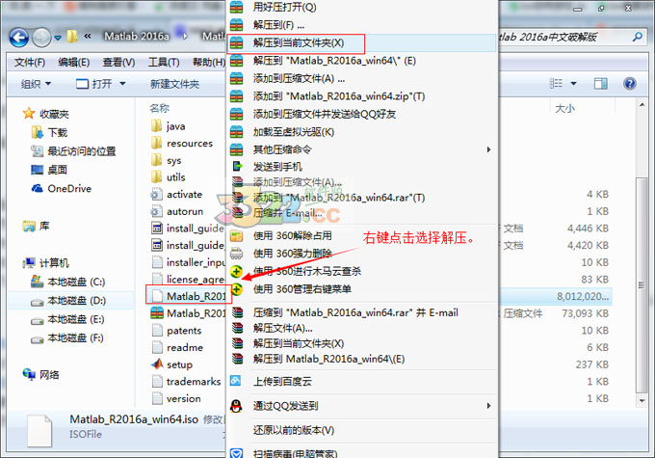Select 本地磁盘 (C:) drive
655x458 pixels.
68,282
